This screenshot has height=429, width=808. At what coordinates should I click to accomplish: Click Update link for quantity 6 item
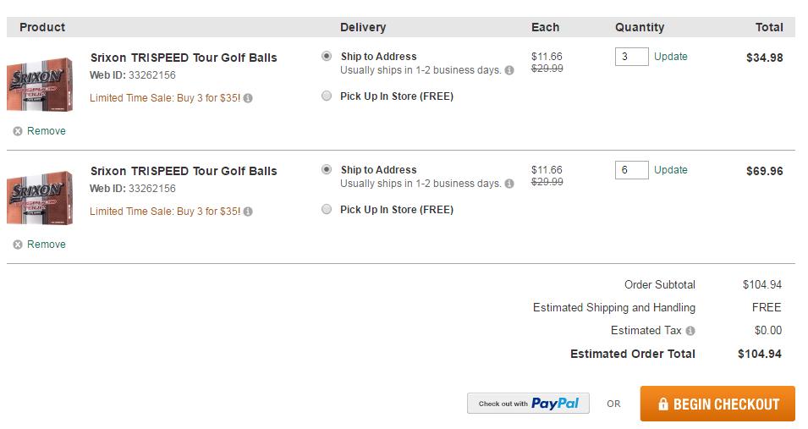point(670,170)
